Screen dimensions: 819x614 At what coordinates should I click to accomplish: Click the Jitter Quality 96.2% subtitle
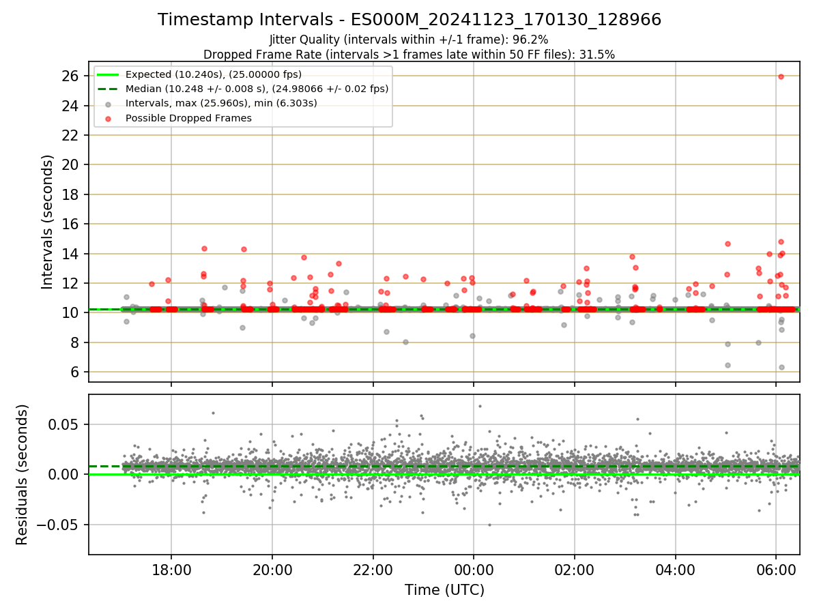pos(409,40)
